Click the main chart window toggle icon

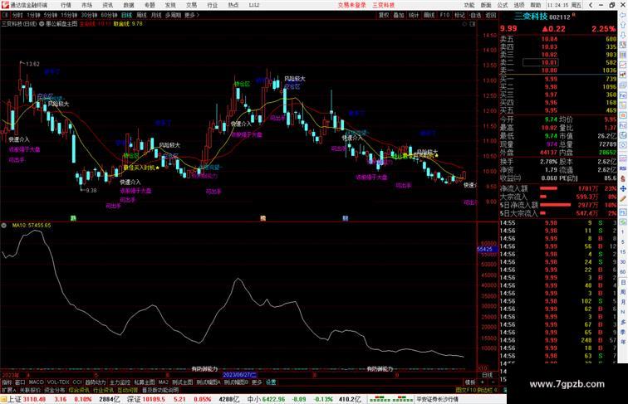click(x=473, y=24)
